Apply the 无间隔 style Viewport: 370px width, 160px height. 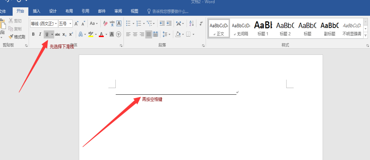pyautogui.click(x=241, y=28)
